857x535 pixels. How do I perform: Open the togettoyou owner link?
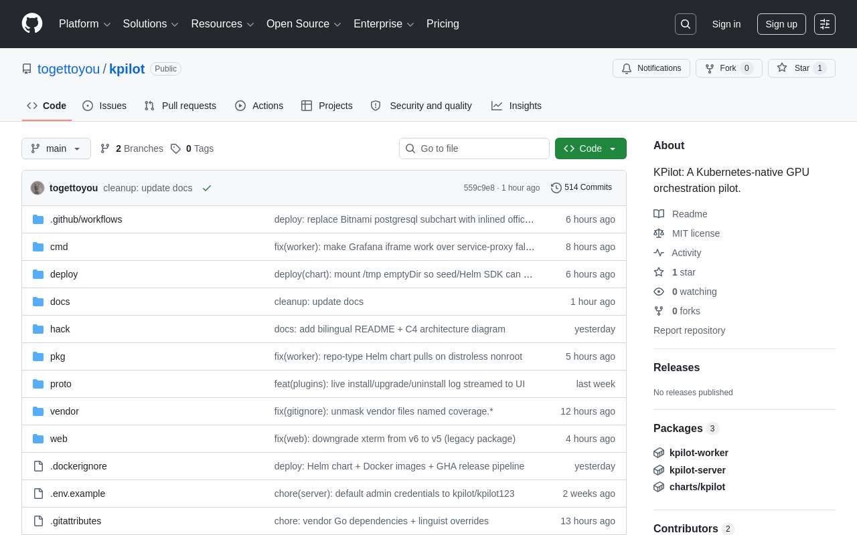[68, 69]
